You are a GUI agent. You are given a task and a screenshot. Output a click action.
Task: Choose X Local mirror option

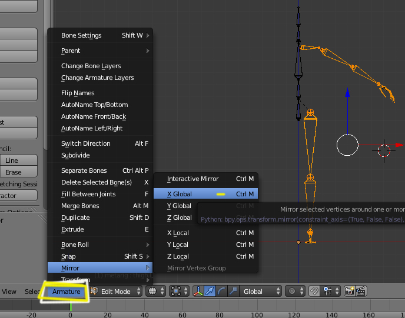(205, 233)
